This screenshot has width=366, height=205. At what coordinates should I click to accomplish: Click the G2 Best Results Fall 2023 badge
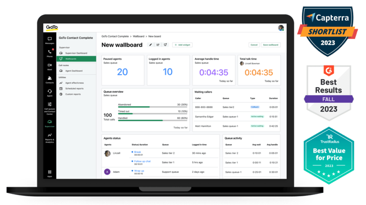pos(329,93)
